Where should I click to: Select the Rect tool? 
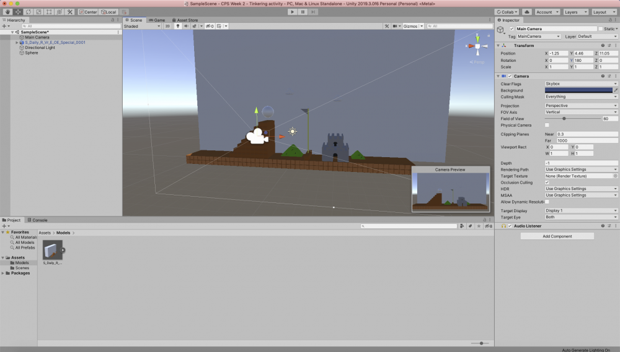48,12
